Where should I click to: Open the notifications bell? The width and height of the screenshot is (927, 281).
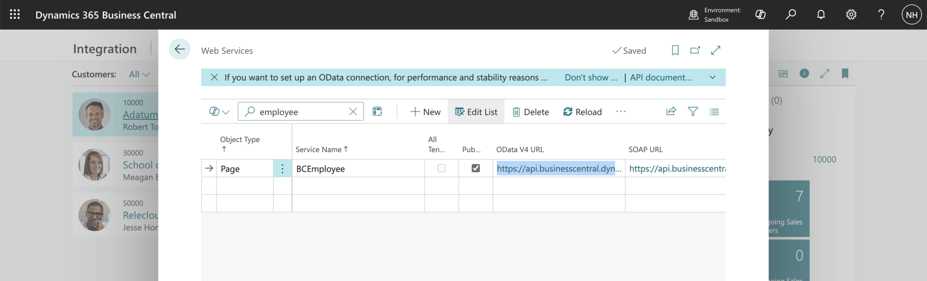pyautogui.click(x=821, y=15)
